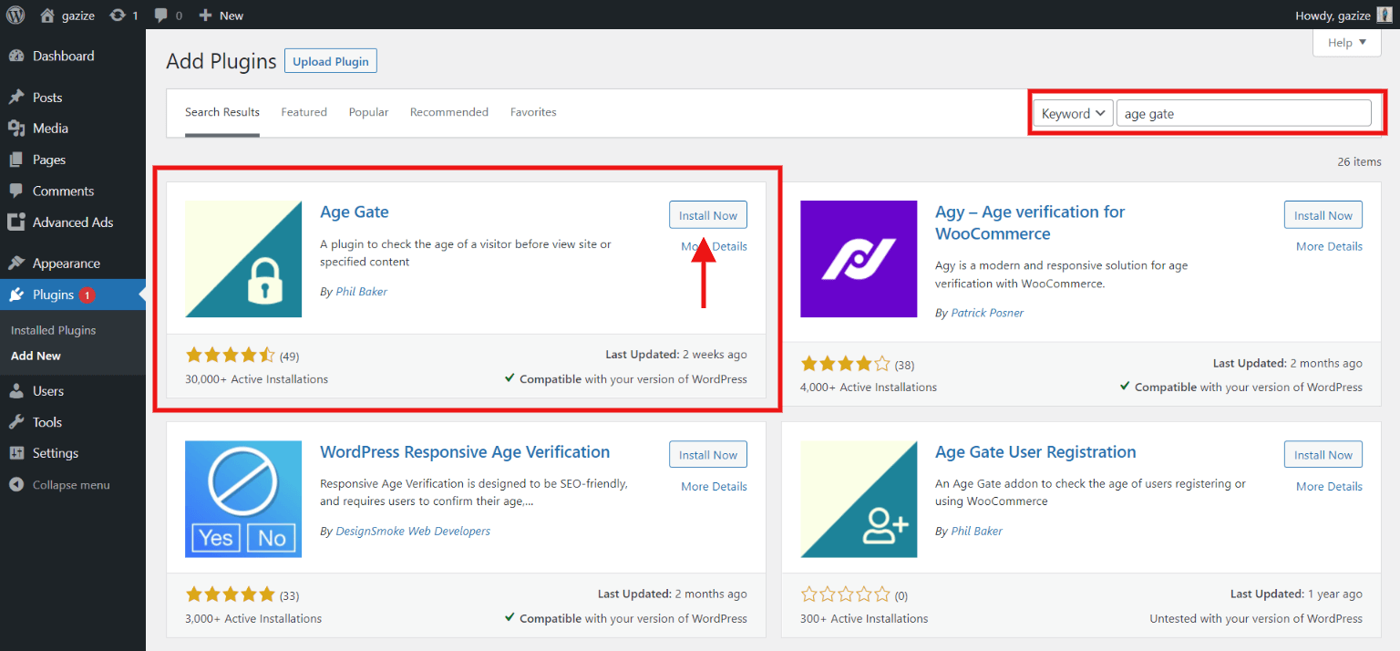Click the Add Plugins page heading
Image resolution: width=1400 pixels, height=651 pixels.
pos(221,61)
